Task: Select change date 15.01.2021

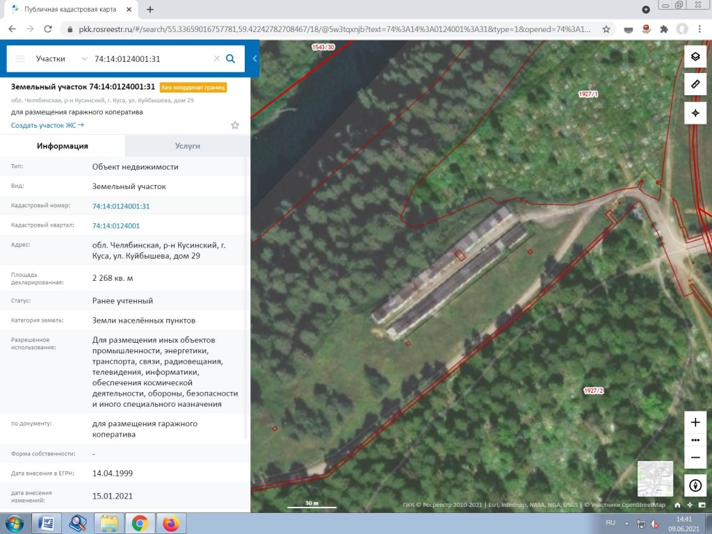Action: 113,496
